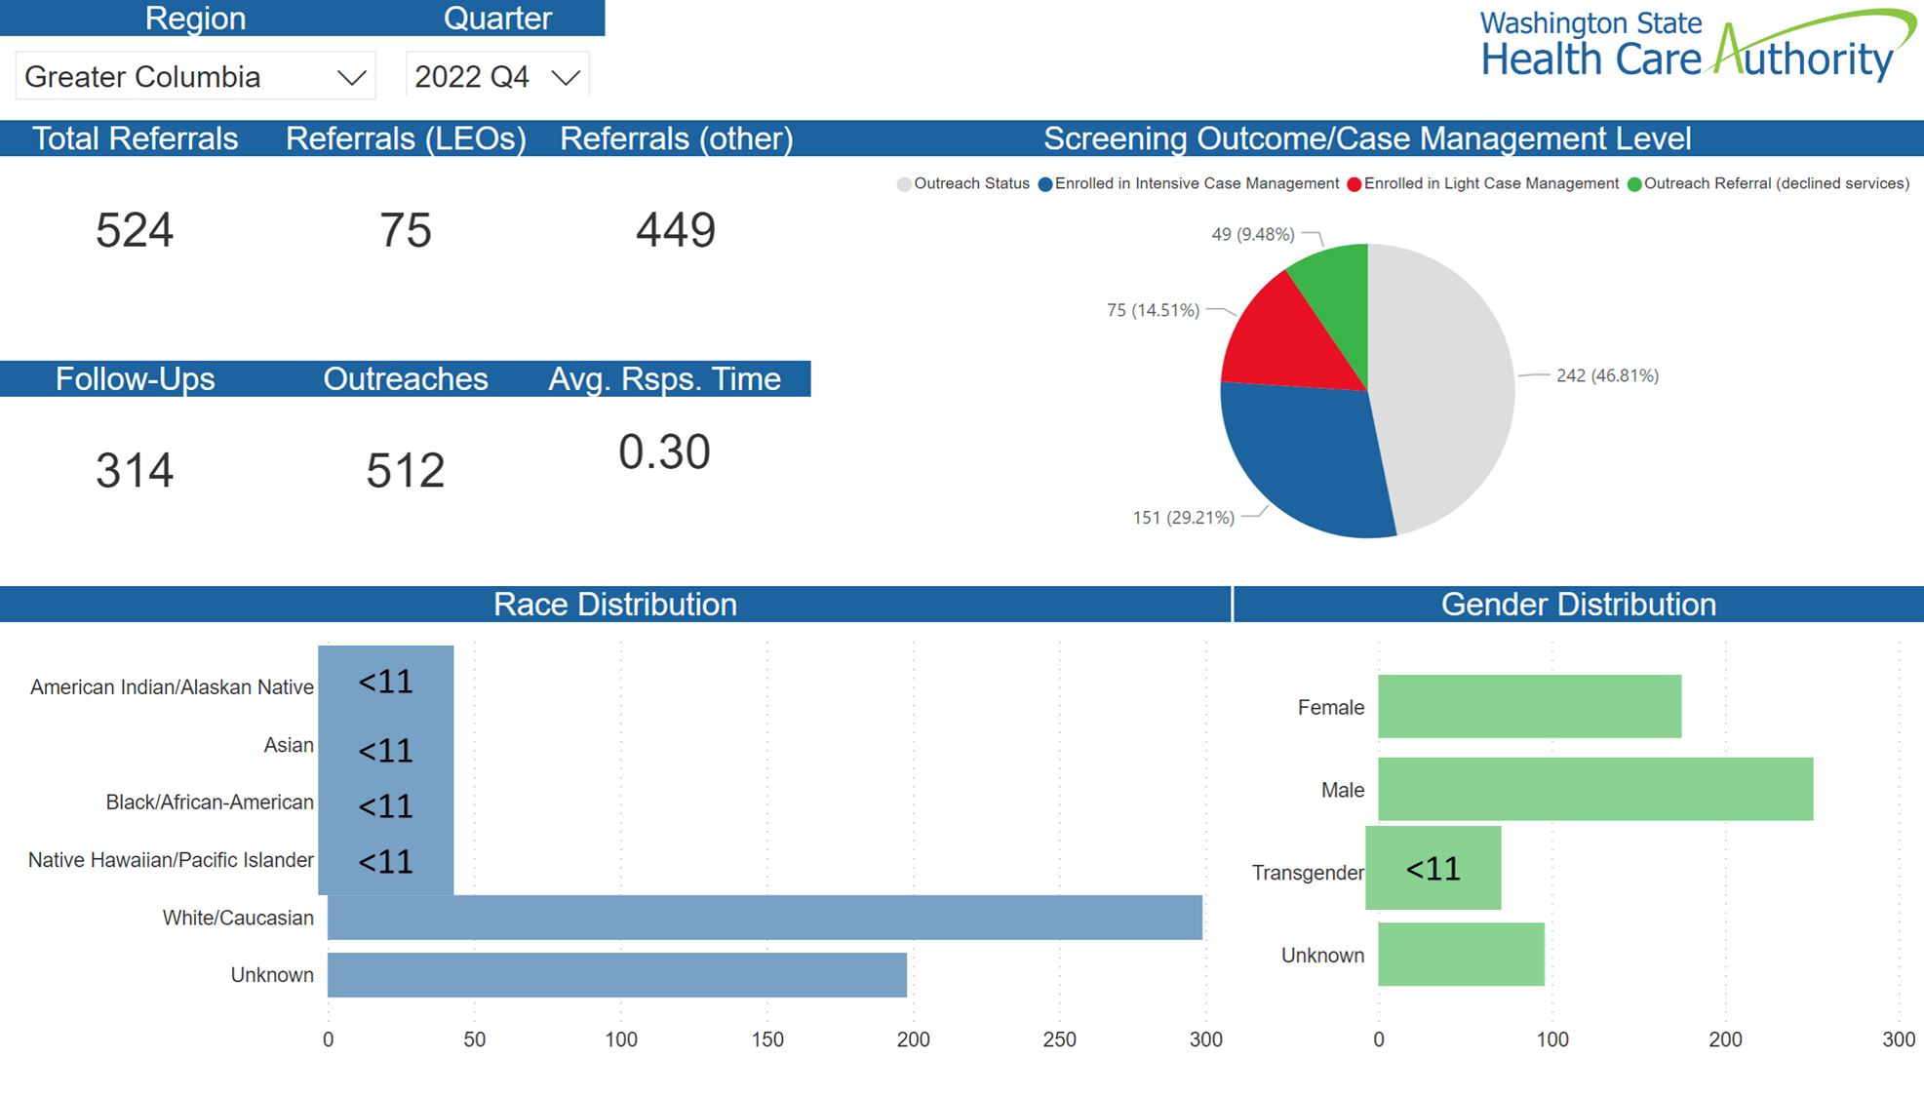Screen dimensions: 1924x1097
Task: Click the Native Hawaiian/Pacific Islander axis label
Action: coord(171,860)
